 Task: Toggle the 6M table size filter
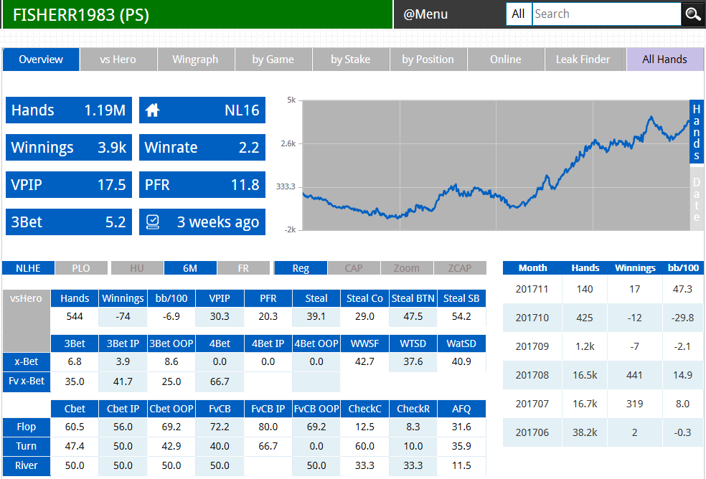[190, 268]
